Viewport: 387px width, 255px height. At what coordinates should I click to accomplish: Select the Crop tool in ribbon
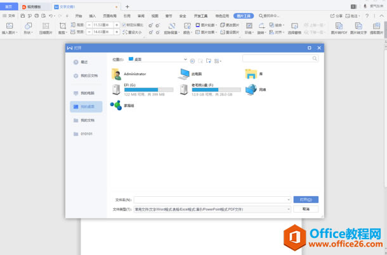tap(63, 26)
